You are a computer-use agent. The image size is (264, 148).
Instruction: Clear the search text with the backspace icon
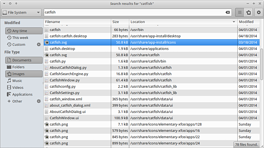pyautogui.click(x=227, y=13)
